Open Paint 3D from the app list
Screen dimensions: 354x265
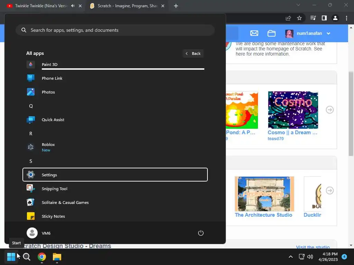[115, 65]
